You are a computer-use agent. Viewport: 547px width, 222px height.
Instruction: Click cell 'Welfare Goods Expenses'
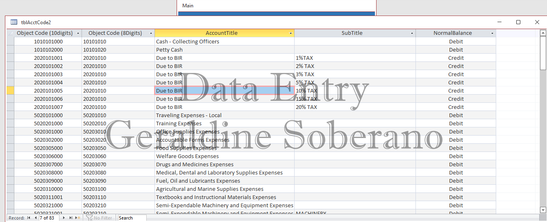point(224,156)
